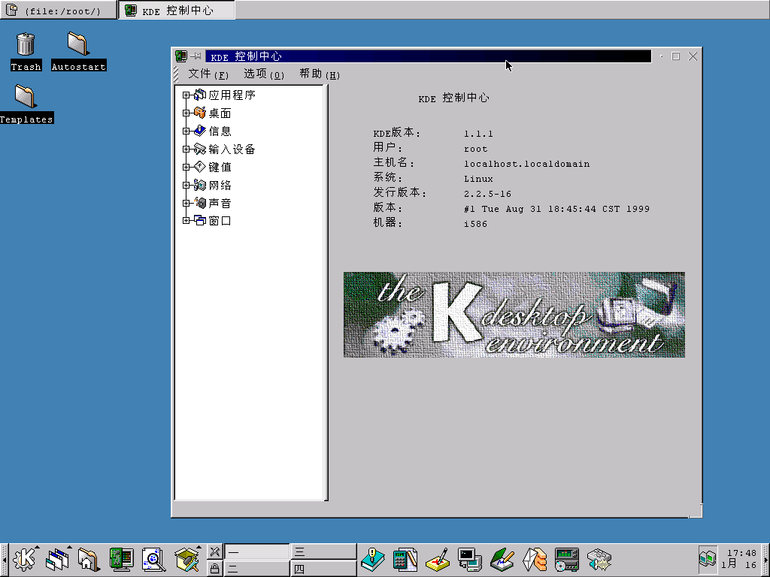
Task: Toggle the sticky pin in title bar
Action: pyautogui.click(x=196, y=56)
